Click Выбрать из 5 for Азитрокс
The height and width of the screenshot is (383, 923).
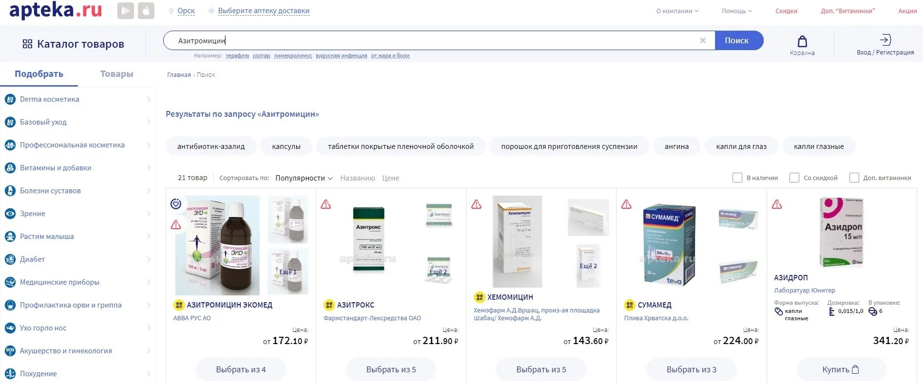391,369
